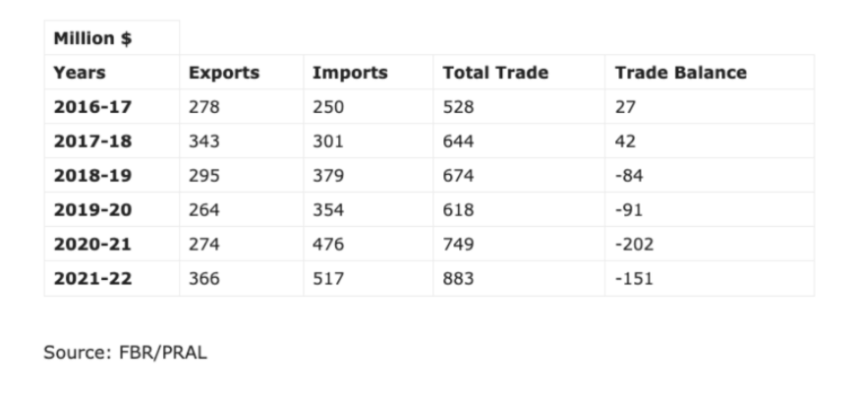Click the Source: FBR/PRAL text
The height and width of the screenshot is (393, 855).
[x=126, y=353]
